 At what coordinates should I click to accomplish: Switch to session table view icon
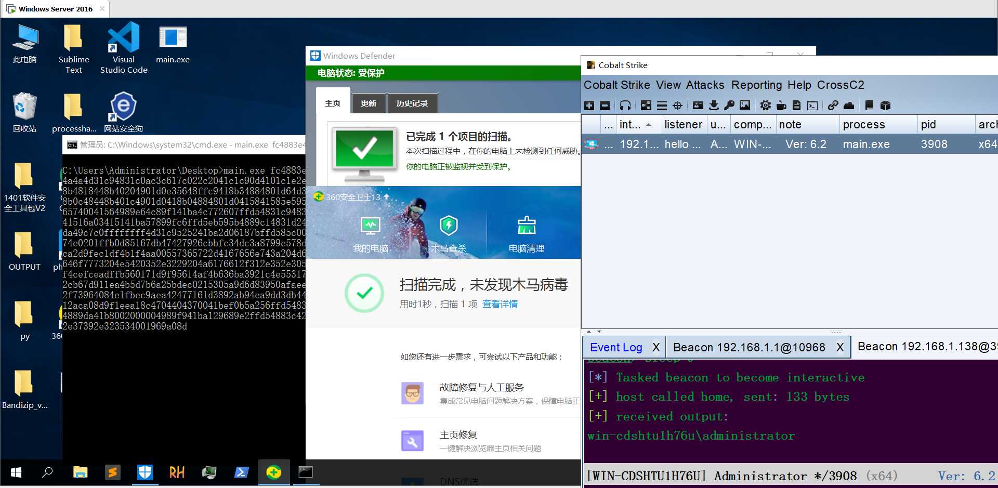(662, 105)
